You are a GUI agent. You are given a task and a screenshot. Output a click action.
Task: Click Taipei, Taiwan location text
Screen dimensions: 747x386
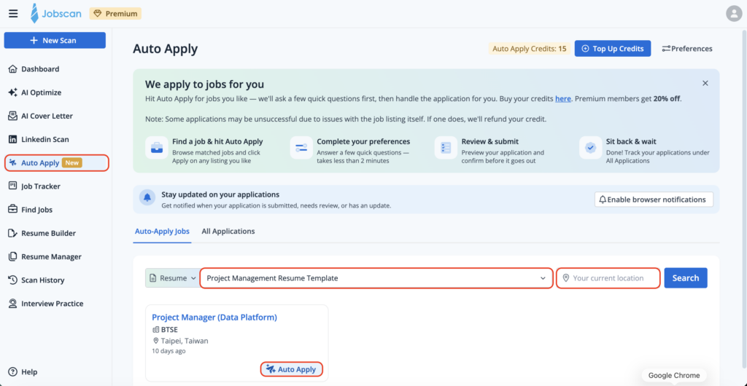pos(185,341)
